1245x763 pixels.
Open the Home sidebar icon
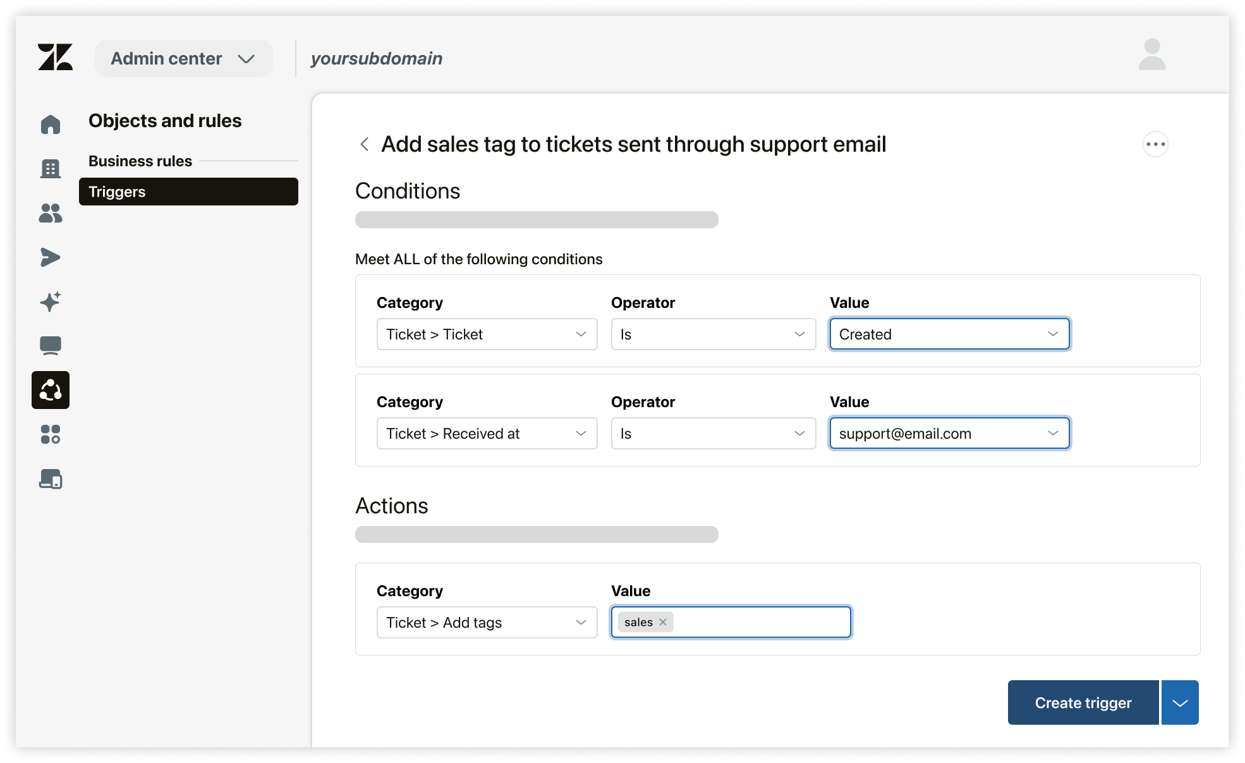(x=51, y=125)
